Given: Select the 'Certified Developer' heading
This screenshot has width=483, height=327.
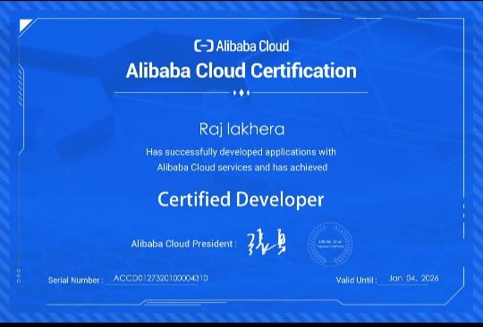Looking at the screenshot, I should pyautogui.click(x=241, y=199).
